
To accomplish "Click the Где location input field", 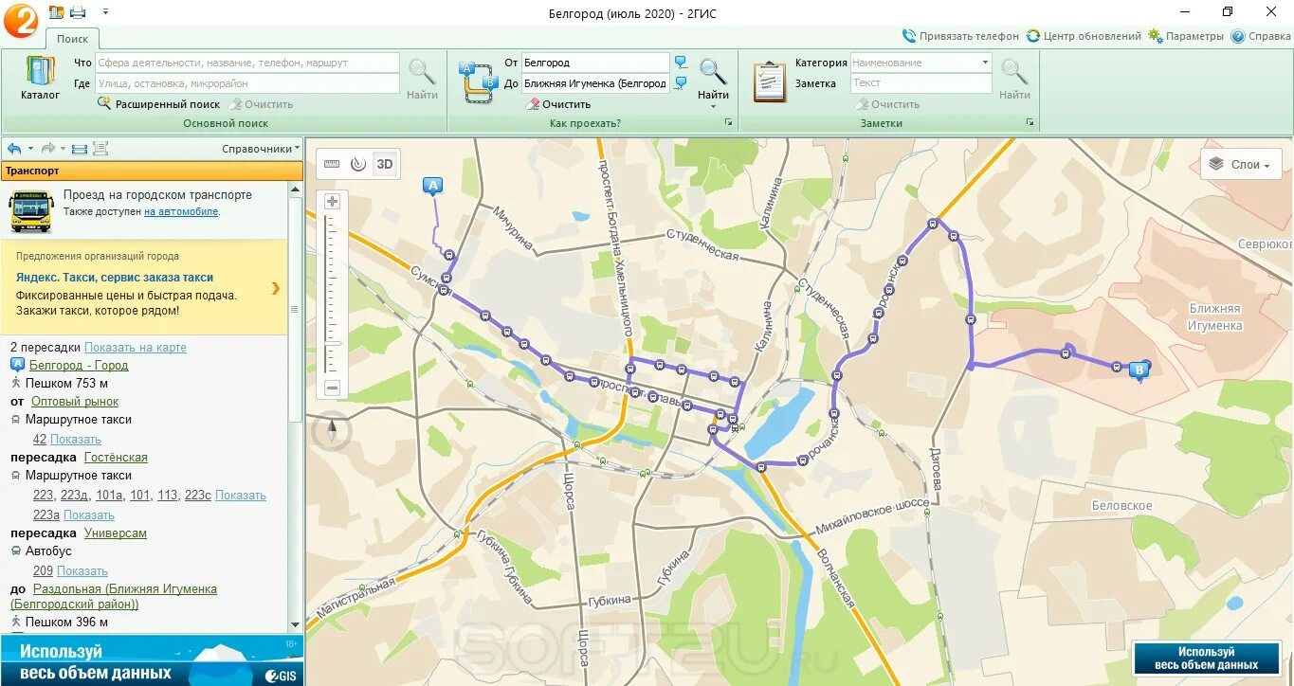I will (247, 83).
